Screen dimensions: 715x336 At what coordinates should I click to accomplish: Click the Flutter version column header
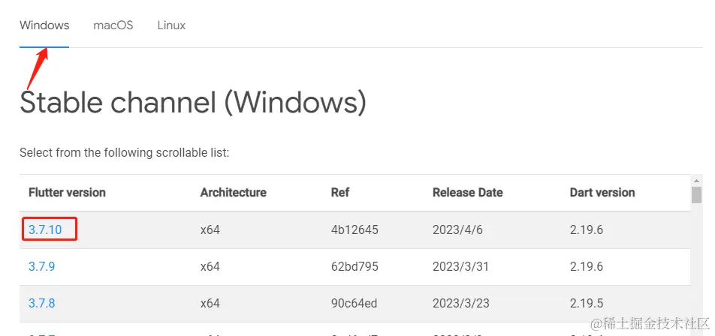point(67,193)
